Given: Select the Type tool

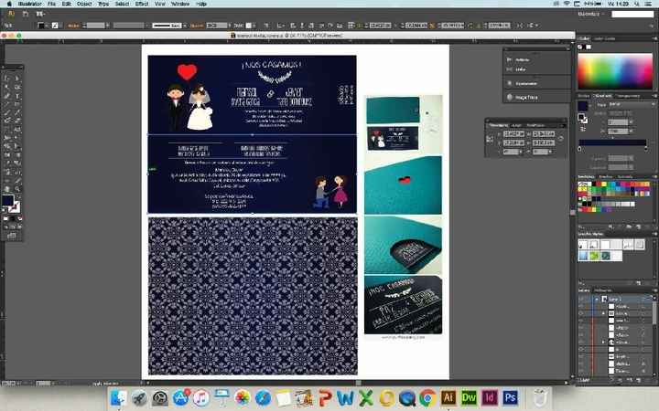Looking at the screenshot, I should pyautogui.click(x=17, y=96).
